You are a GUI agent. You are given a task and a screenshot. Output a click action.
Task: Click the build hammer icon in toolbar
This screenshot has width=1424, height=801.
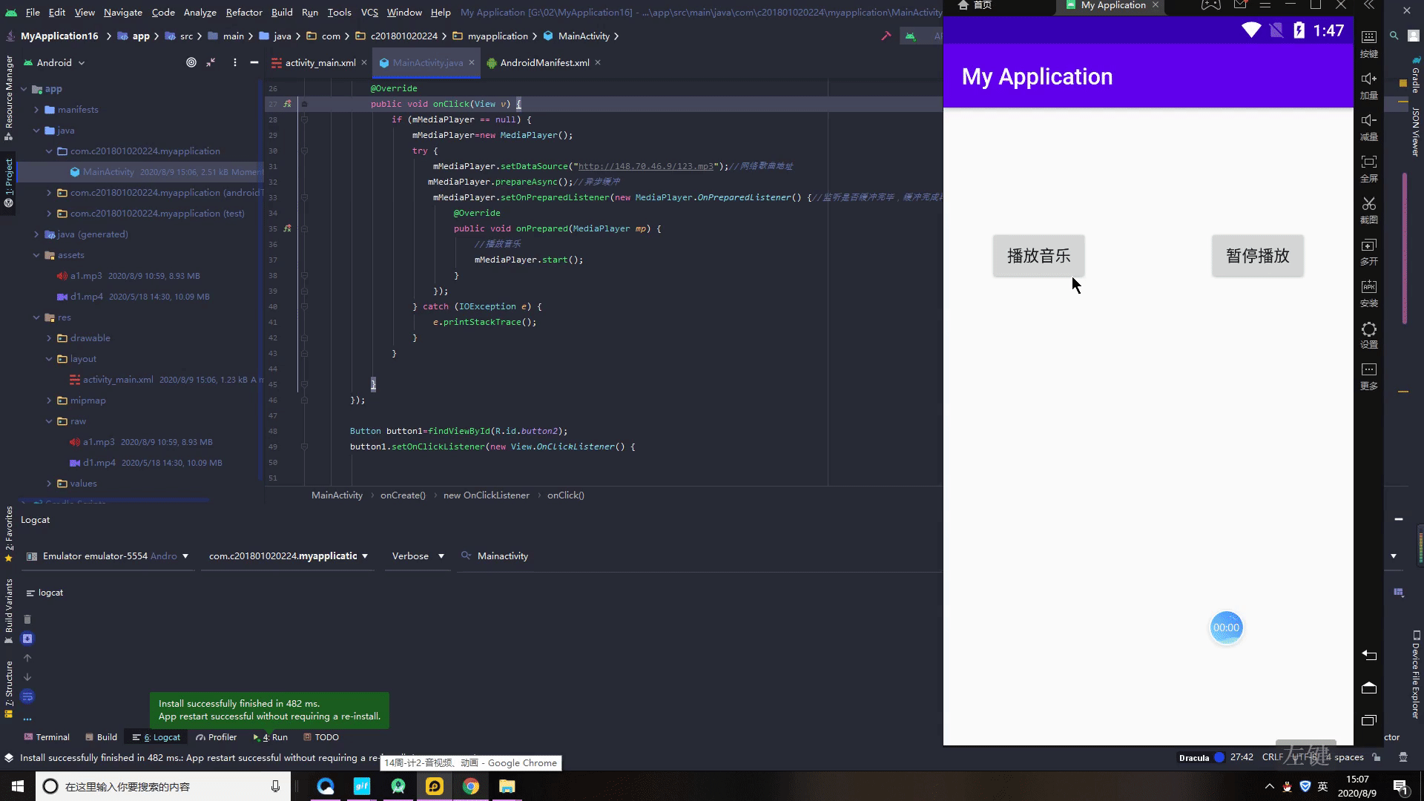(886, 36)
